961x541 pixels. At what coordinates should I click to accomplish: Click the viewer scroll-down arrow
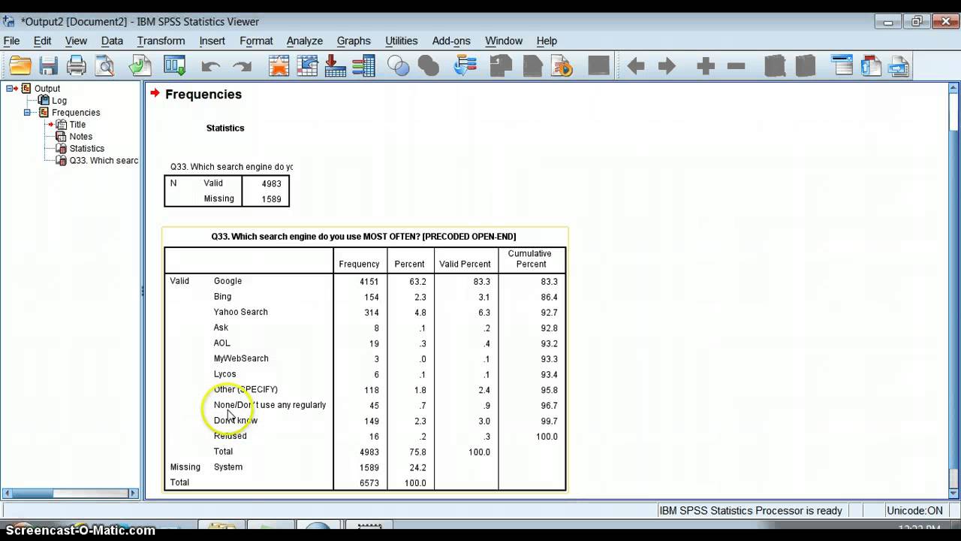pyautogui.click(x=954, y=492)
